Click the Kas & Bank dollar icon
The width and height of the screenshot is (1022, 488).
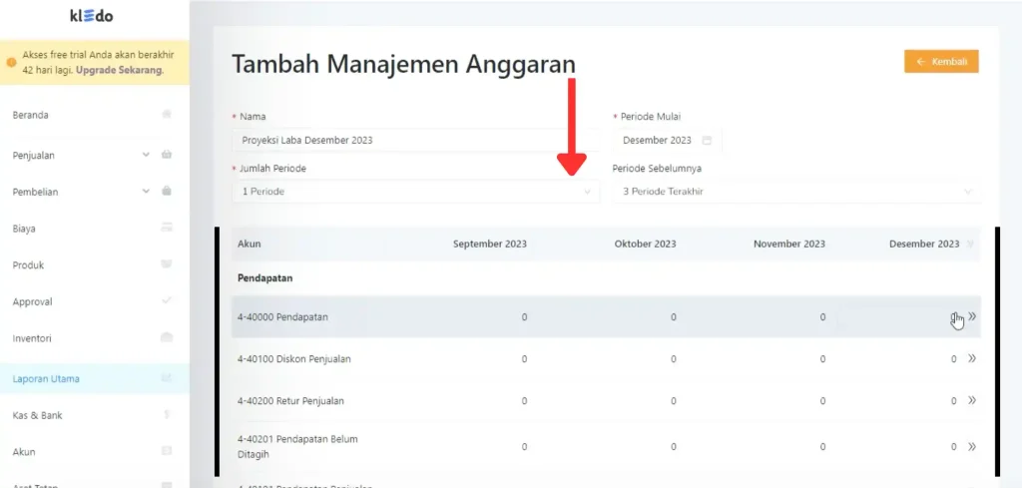pos(167,414)
